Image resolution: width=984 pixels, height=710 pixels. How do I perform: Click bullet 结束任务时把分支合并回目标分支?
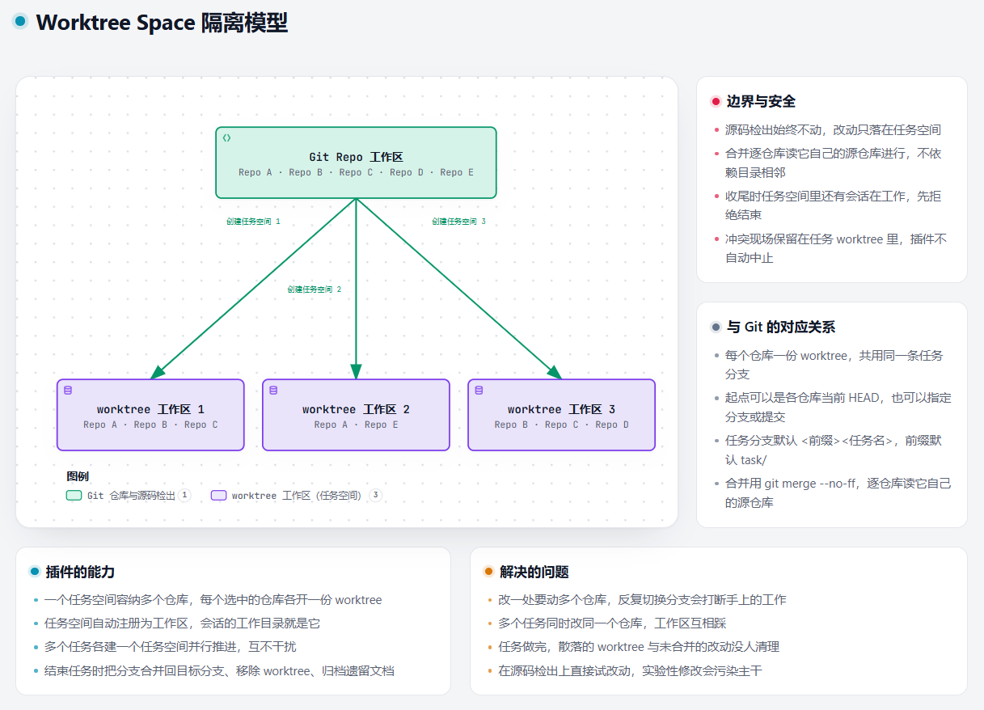tap(219, 670)
